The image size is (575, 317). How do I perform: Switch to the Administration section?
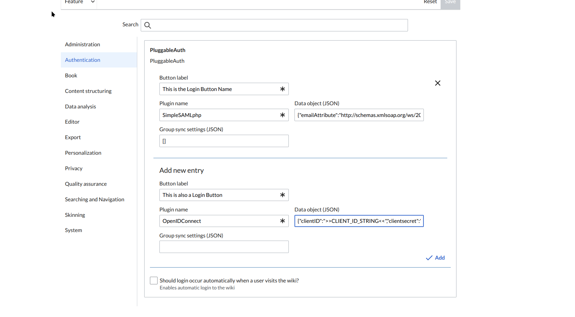(x=82, y=44)
